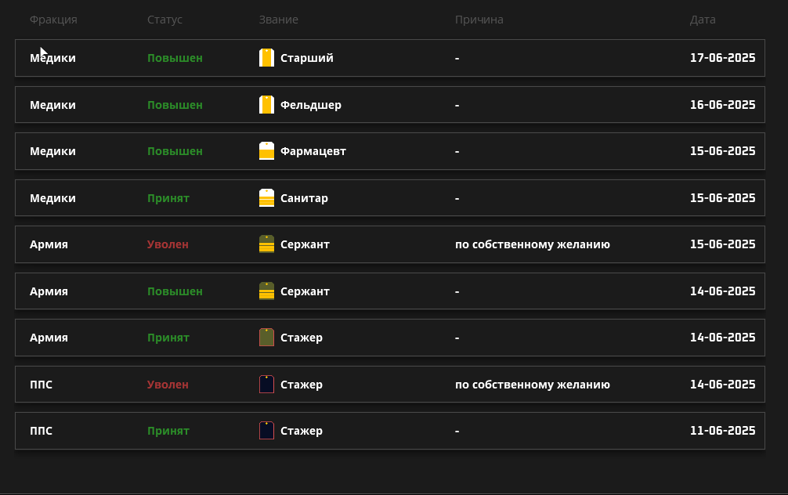Select the 16-06-2025 date cell
This screenshot has height=495, width=788.
point(722,105)
